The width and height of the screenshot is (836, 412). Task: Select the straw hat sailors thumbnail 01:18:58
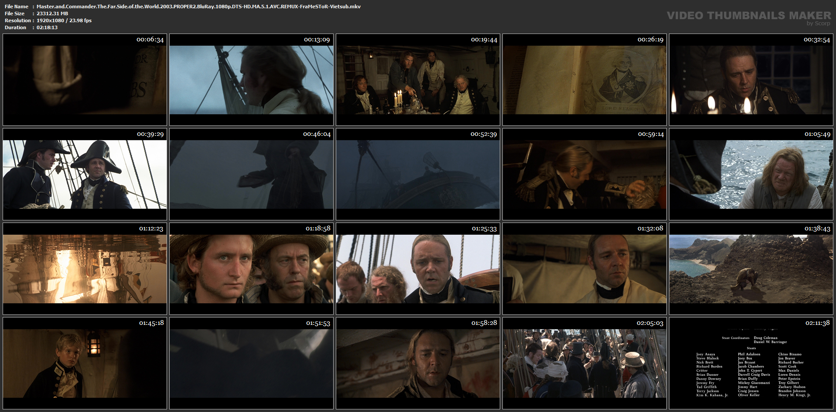[251, 269]
